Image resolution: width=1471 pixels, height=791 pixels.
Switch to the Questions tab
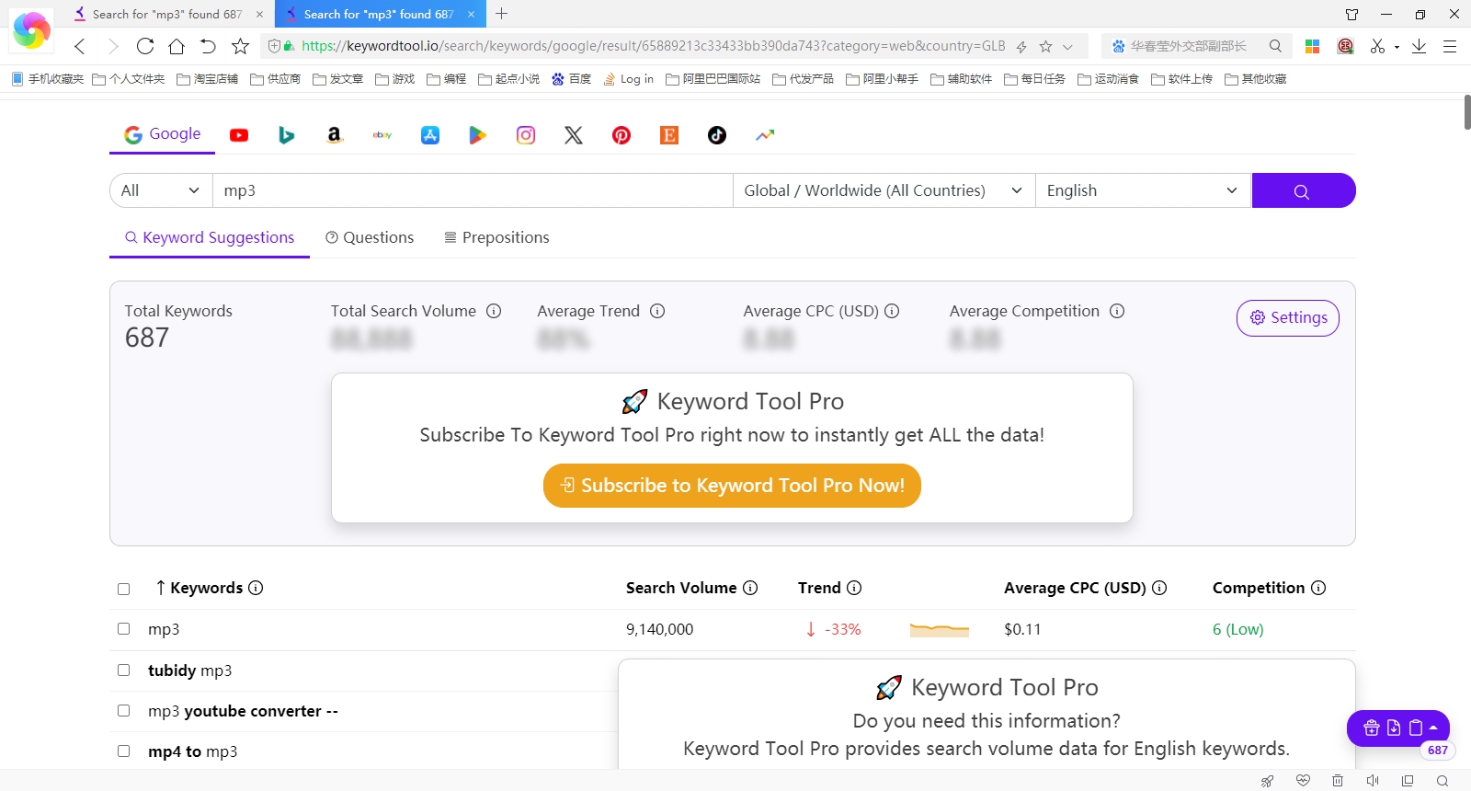[370, 237]
